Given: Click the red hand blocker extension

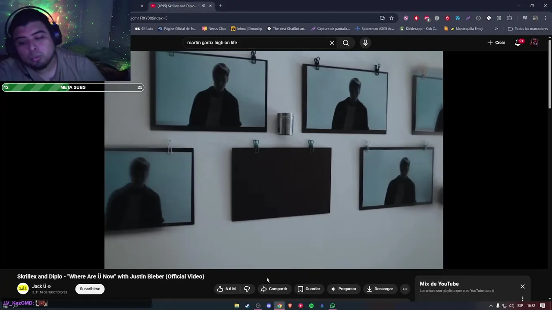Looking at the screenshot, I should 416,18.
